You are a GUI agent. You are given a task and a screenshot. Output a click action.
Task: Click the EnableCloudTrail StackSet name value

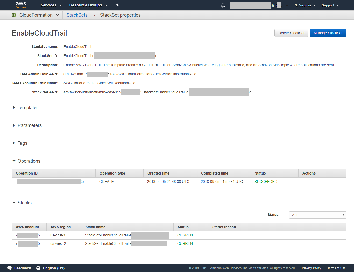[77, 47]
